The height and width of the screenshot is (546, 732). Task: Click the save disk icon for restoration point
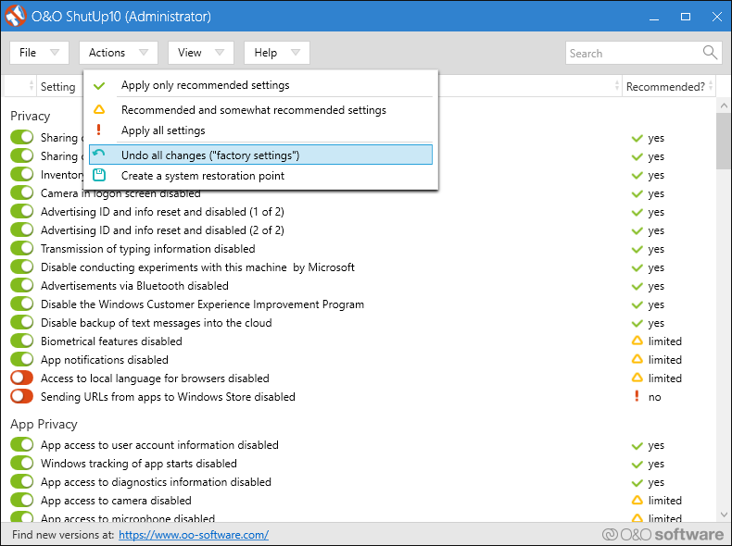[x=99, y=175]
